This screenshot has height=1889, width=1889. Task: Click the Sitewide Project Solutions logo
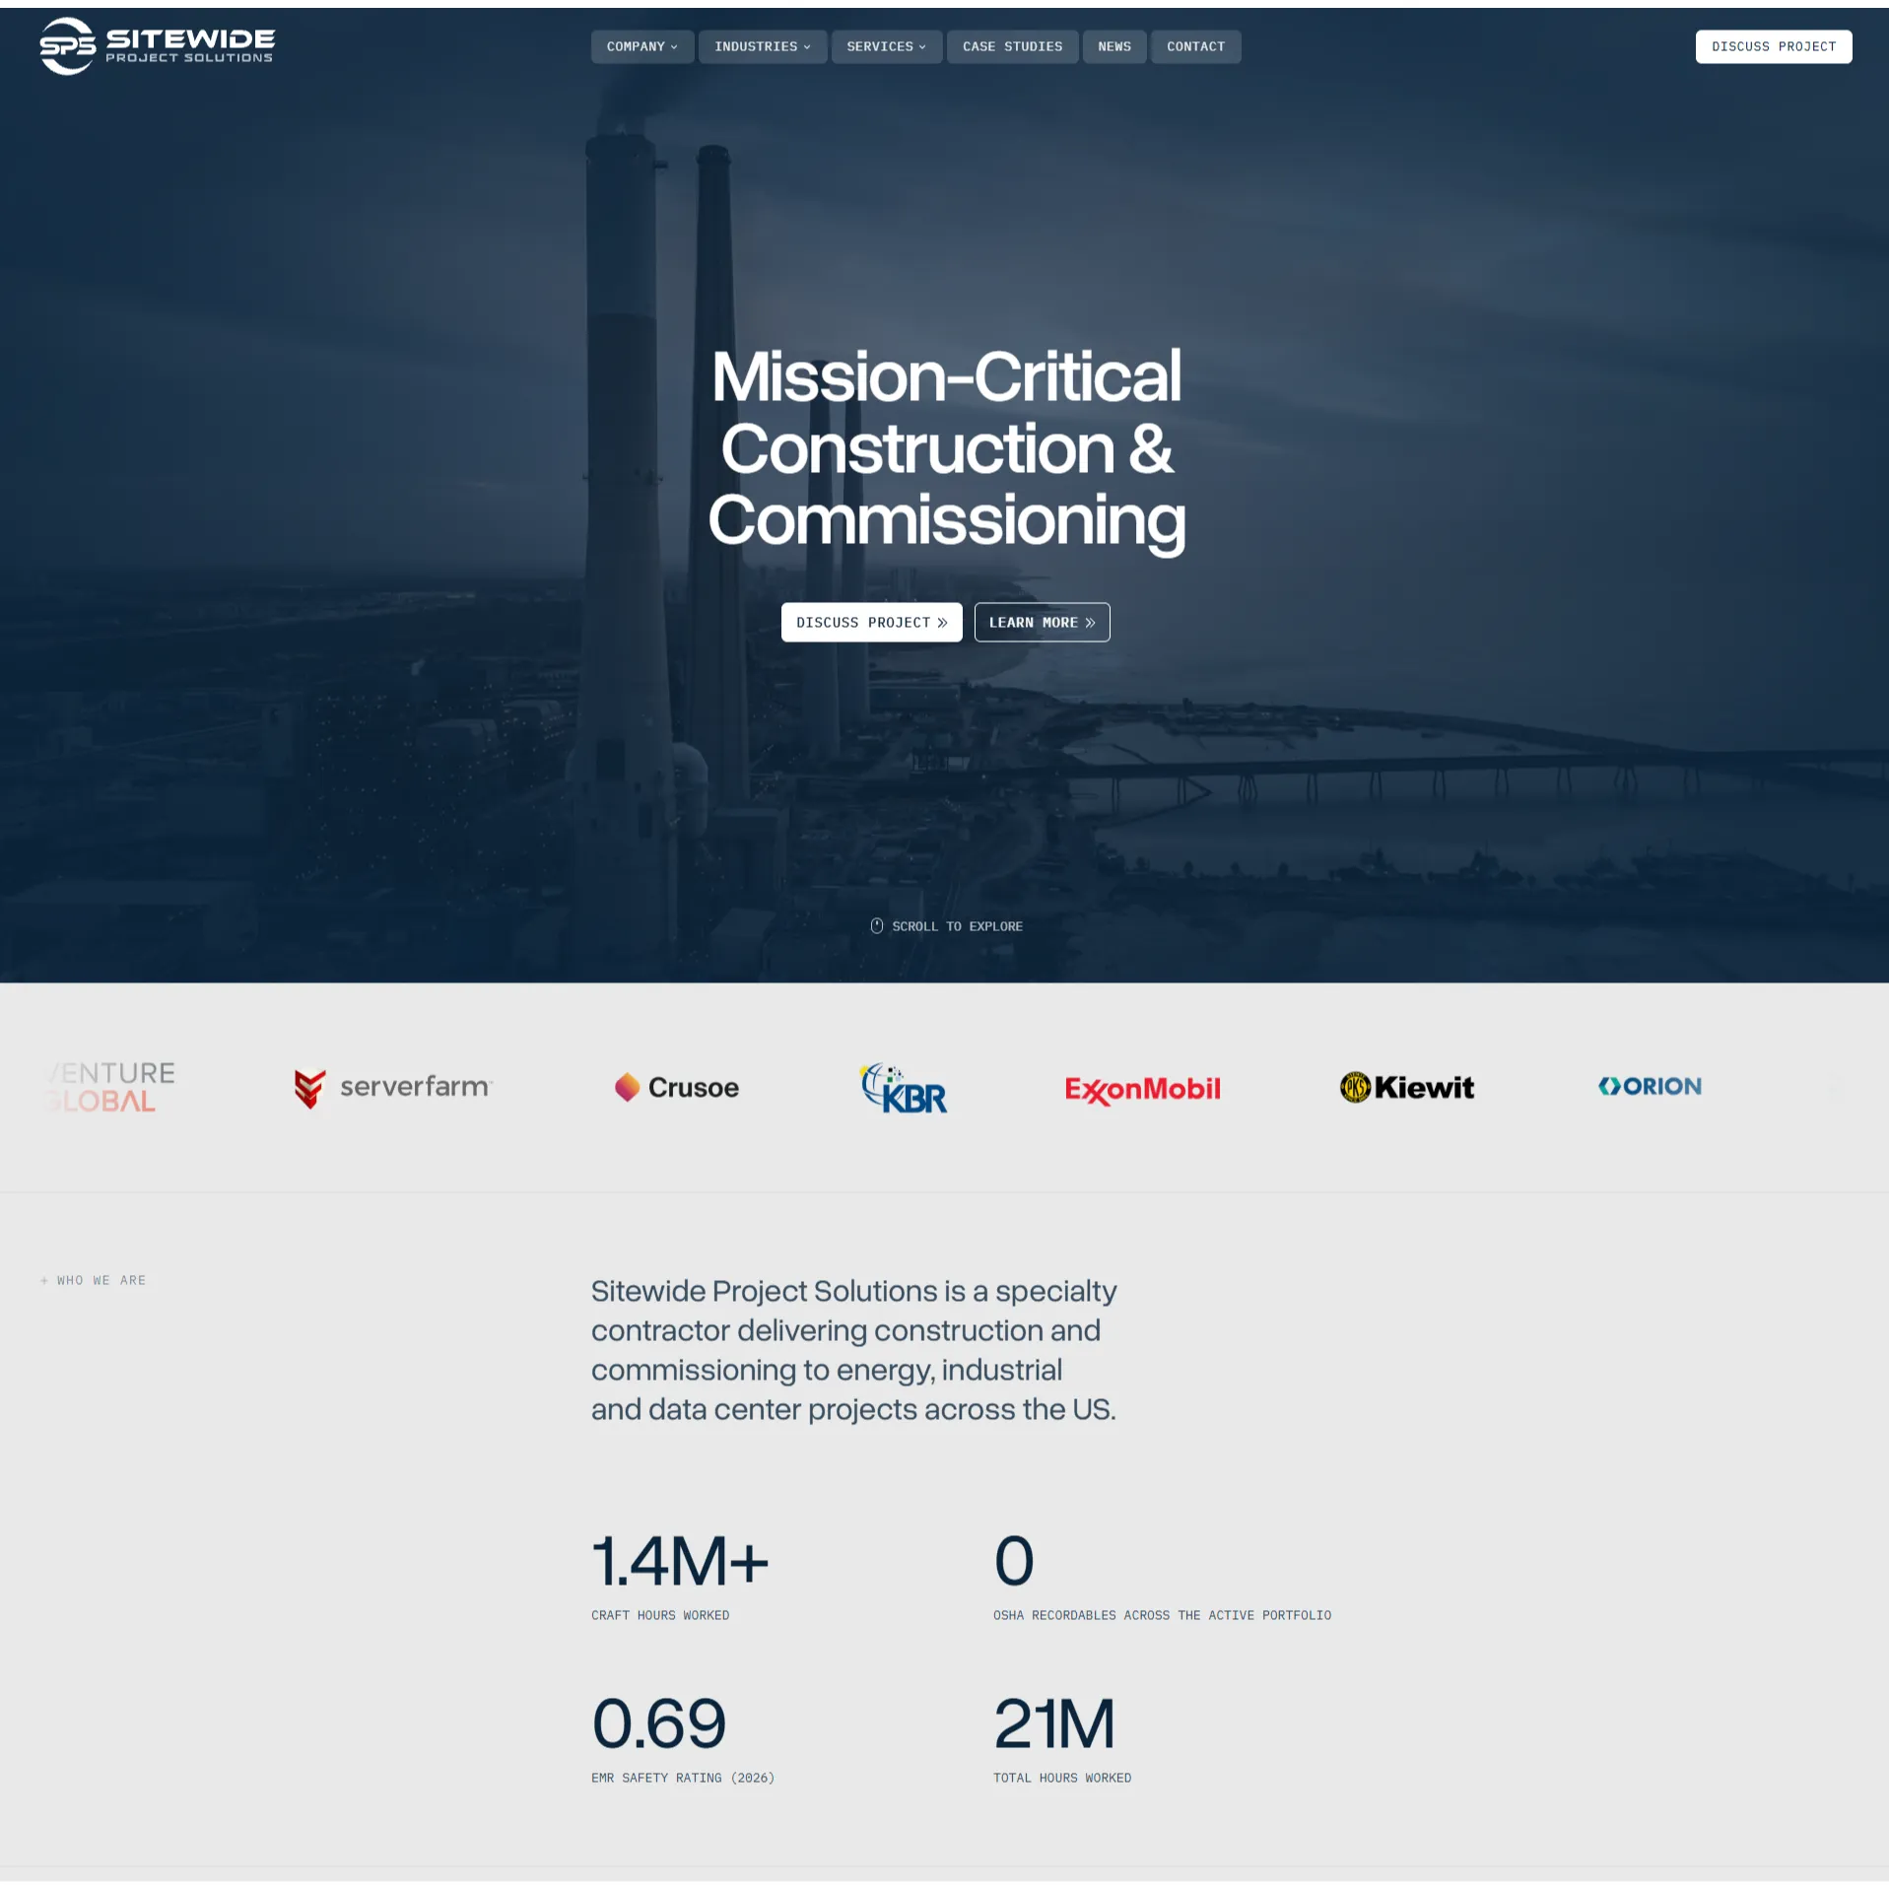click(x=157, y=46)
